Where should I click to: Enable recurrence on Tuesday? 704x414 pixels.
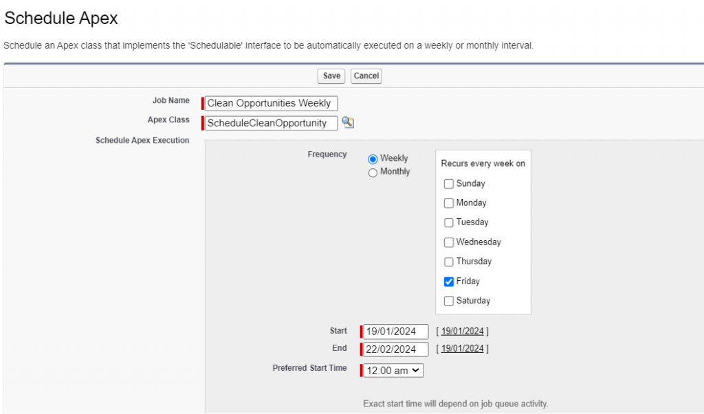pyautogui.click(x=449, y=222)
